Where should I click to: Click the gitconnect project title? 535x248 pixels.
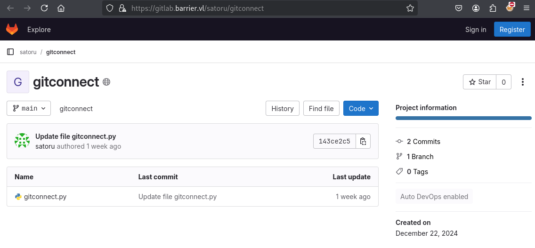coord(66,82)
